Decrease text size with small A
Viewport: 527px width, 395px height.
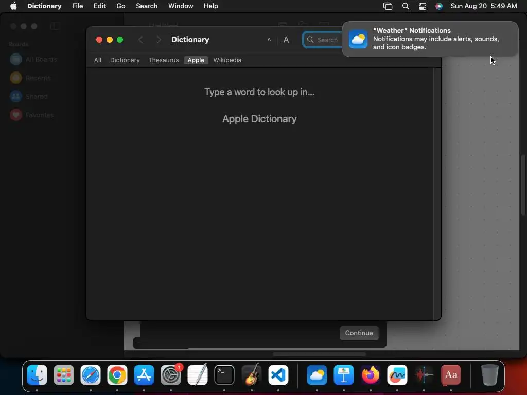coord(269,40)
